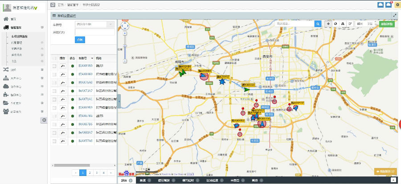Click the wrench icon for 陕AX71A1
This screenshot has width=401, height=184.
pos(63,99)
